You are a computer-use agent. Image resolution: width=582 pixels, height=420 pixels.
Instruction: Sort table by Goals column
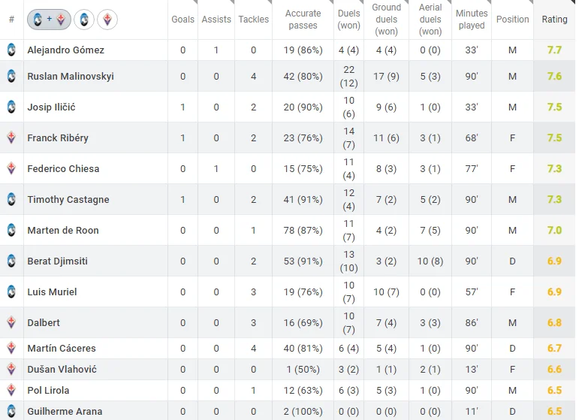tap(182, 20)
